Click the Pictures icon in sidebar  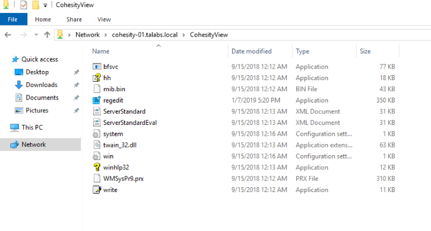[18, 110]
